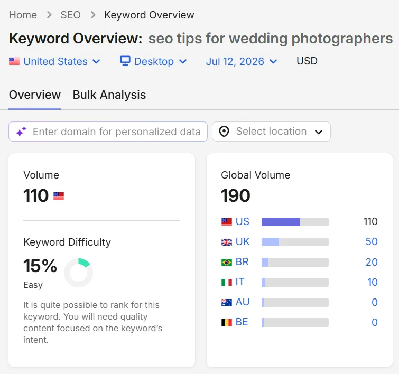Click the AU volume number 0
Image resolution: width=399 pixels, height=374 pixels.
pyautogui.click(x=374, y=302)
